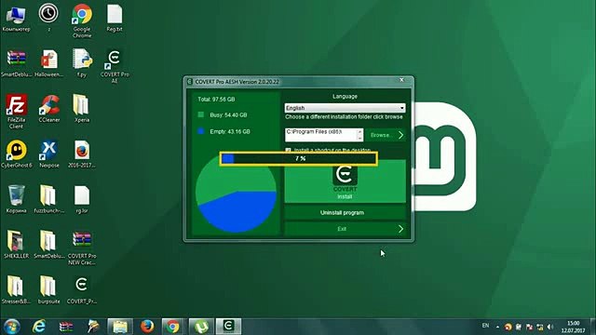
Task: Click the green COVERT Install button
Action: [345, 182]
